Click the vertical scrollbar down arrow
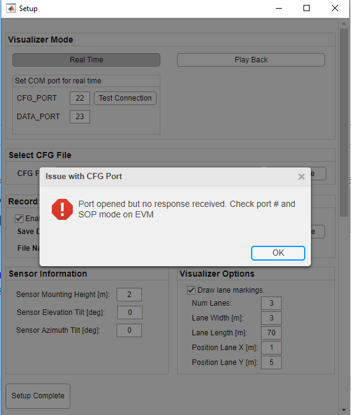The height and width of the screenshot is (415, 351). [x=344, y=410]
